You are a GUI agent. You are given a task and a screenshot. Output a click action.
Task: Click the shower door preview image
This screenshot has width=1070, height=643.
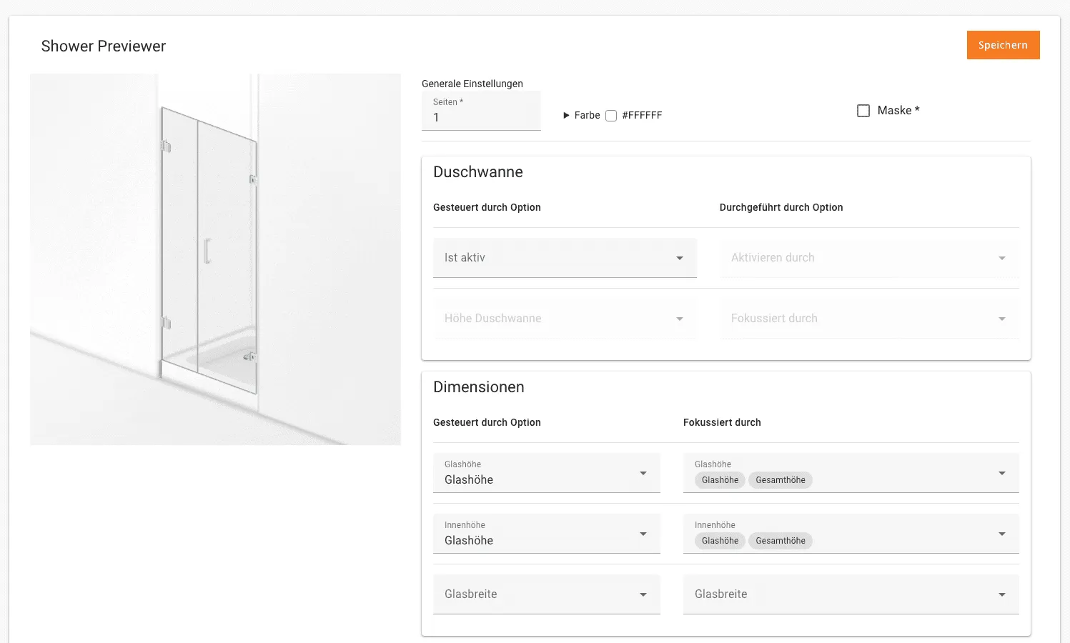point(215,259)
